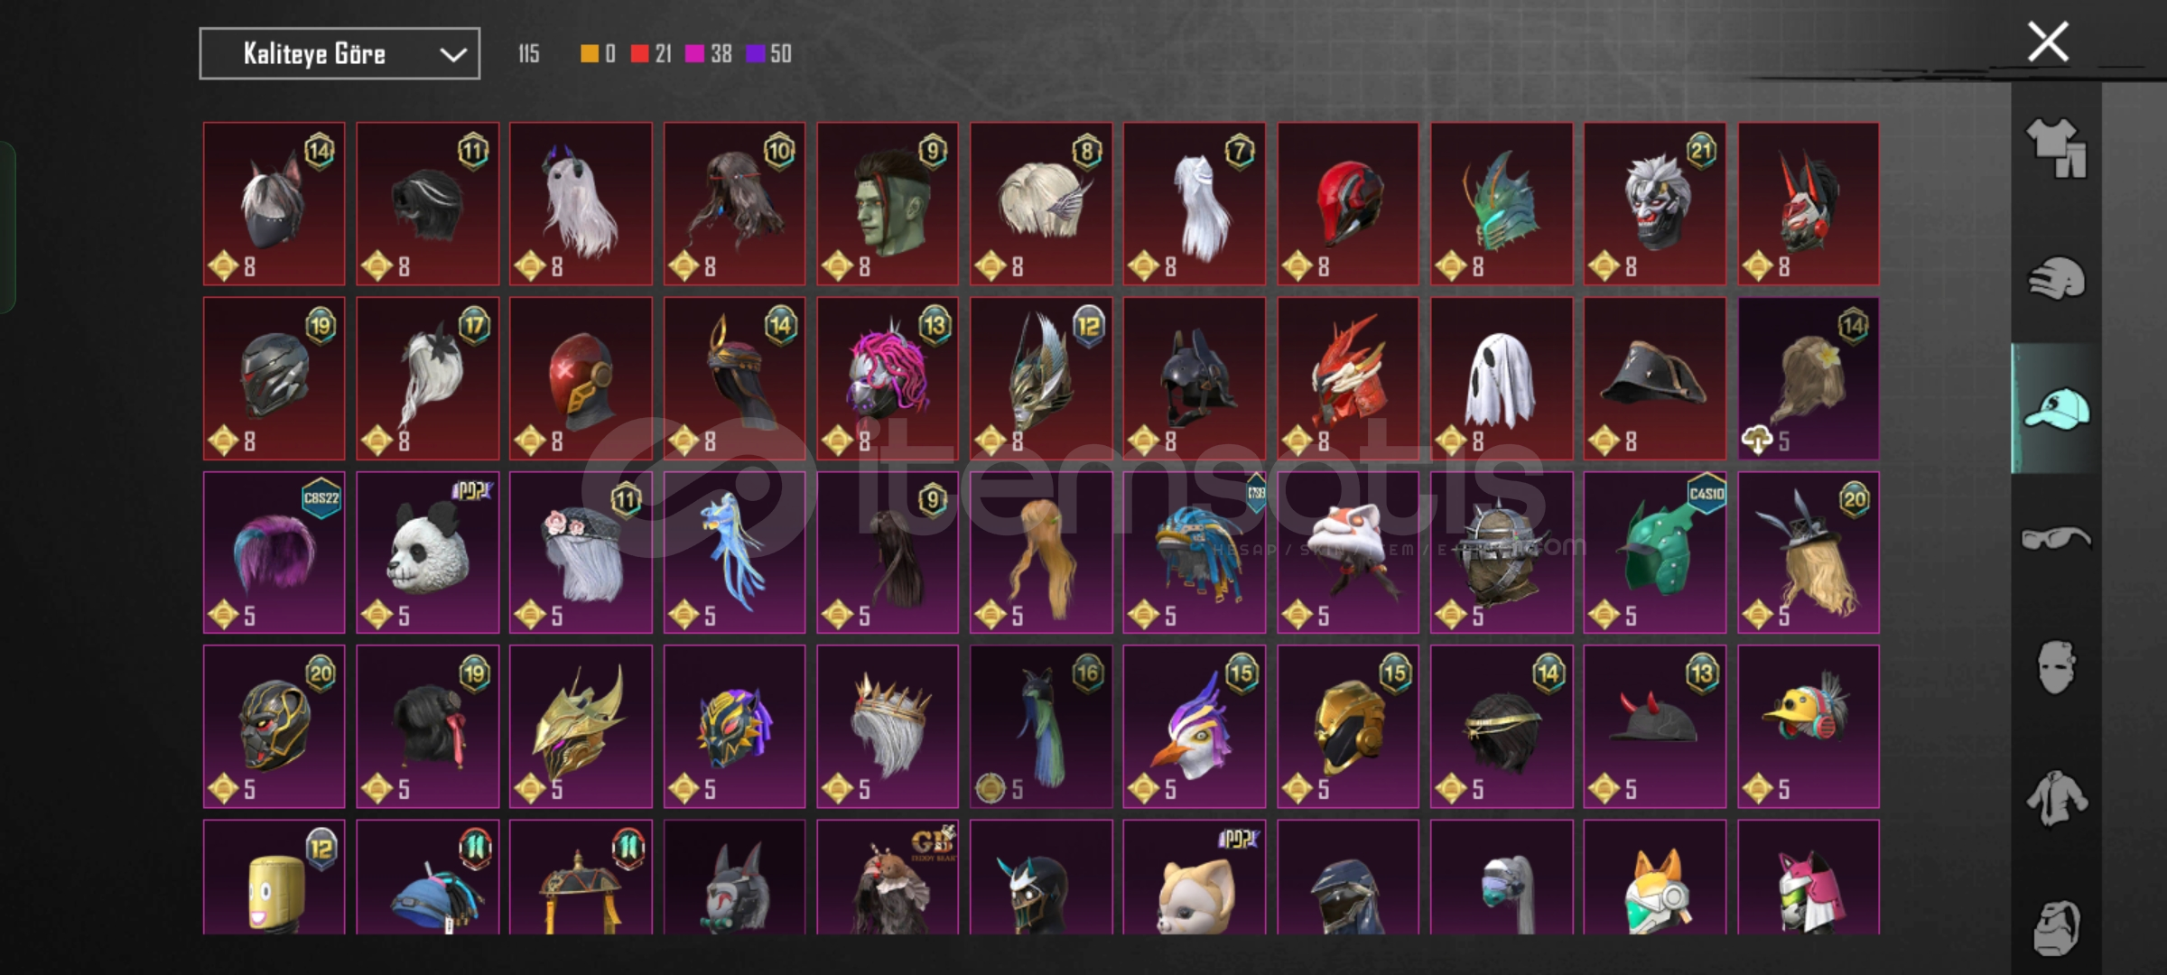Expand the Kaliteye Göre sort dropdown
The image size is (2167, 975).
click(339, 54)
